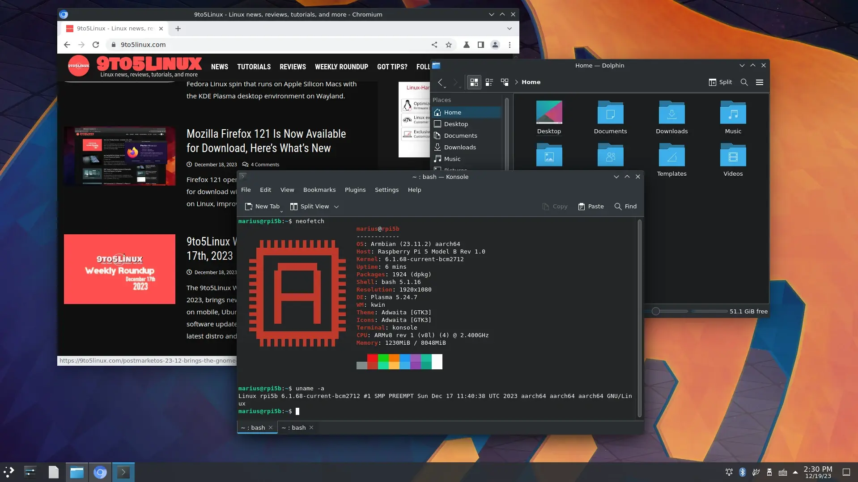Image resolution: width=858 pixels, height=482 pixels.
Task: Expand breadcrumb chevron before Home in Dolphin
Action: (x=516, y=82)
